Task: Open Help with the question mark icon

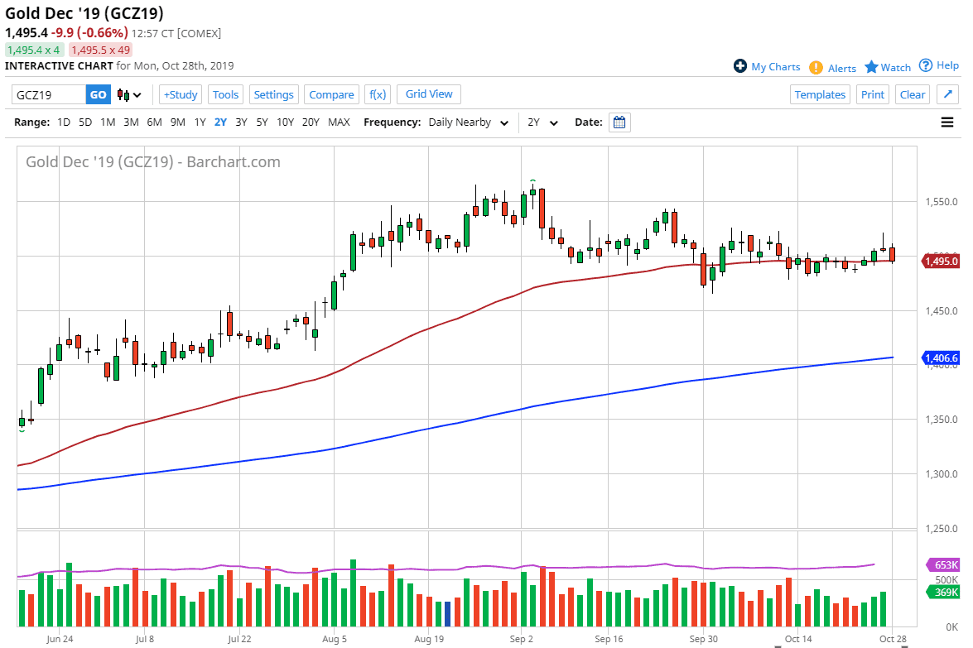Action: (x=927, y=65)
